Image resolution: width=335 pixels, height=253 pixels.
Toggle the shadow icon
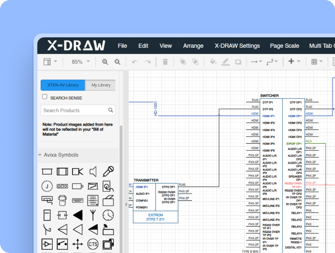pyautogui.click(x=238, y=62)
